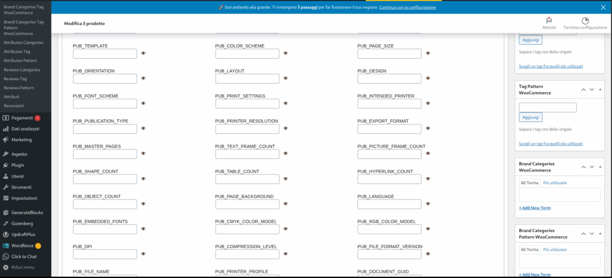612x278 pixels.
Task: Click Aggiungi button in Tag Pattern WooCommerce
Action: pyautogui.click(x=531, y=117)
